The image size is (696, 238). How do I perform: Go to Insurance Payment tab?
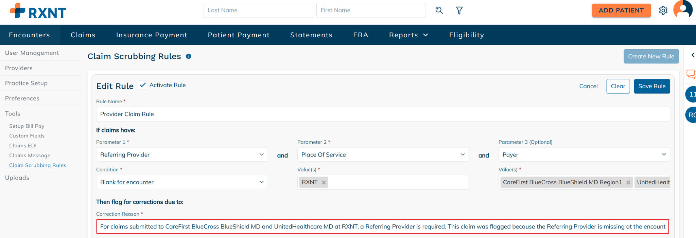click(152, 35)
